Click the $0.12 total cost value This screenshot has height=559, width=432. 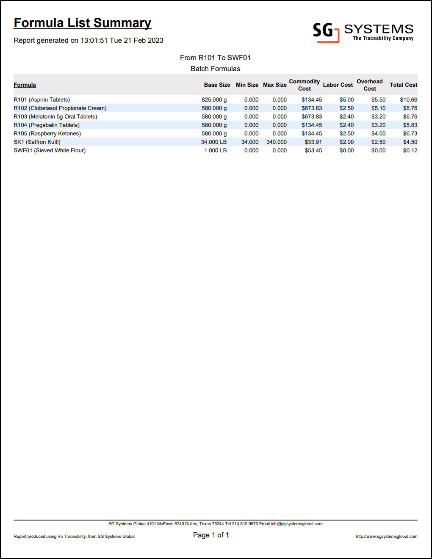coord(410,150)
